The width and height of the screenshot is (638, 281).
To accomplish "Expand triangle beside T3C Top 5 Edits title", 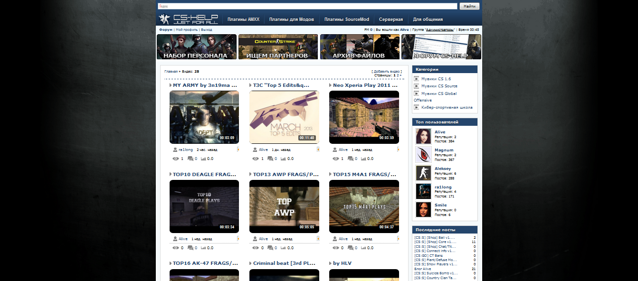I will pos(250,85).
